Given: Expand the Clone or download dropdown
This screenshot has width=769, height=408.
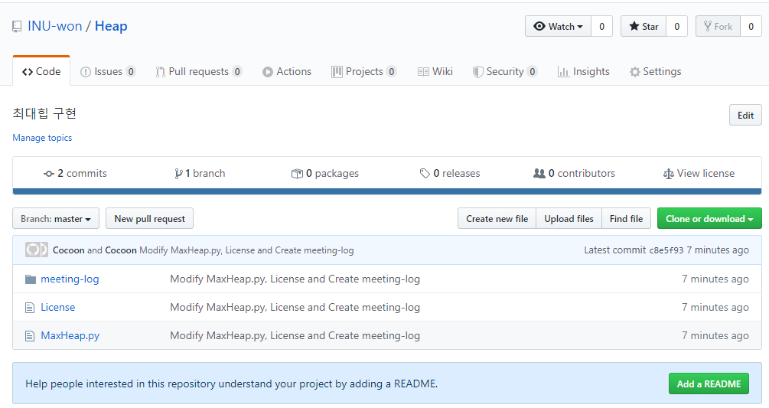Looking at the screenshot, I should 709,219.
